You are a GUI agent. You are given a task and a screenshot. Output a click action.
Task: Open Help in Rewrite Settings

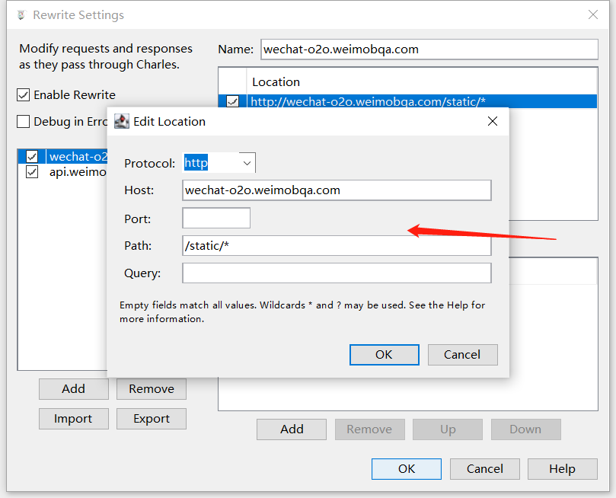(562, 469)
